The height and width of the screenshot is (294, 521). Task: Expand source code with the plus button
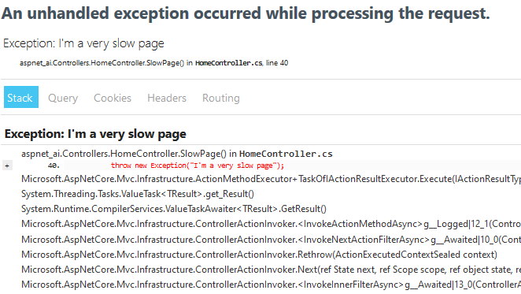[7, 166]
